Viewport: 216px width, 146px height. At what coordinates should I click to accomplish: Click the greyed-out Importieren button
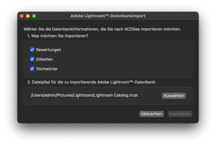(x=180, y=114)
